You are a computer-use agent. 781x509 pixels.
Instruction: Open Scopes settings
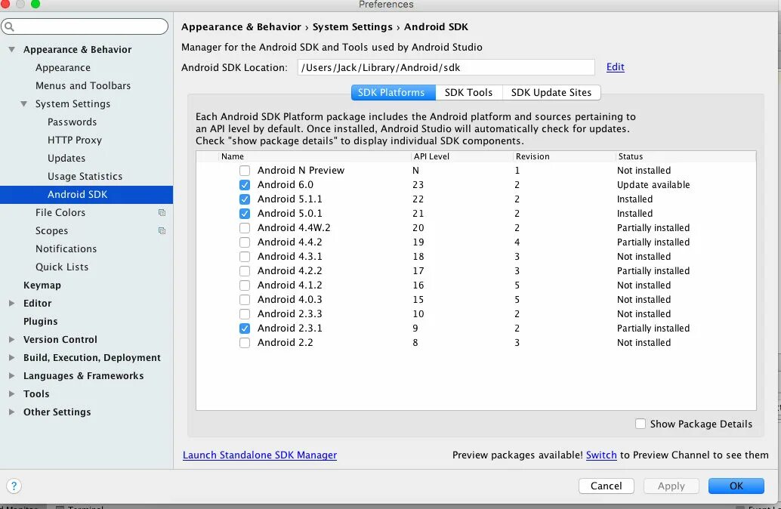pos(51,230)
